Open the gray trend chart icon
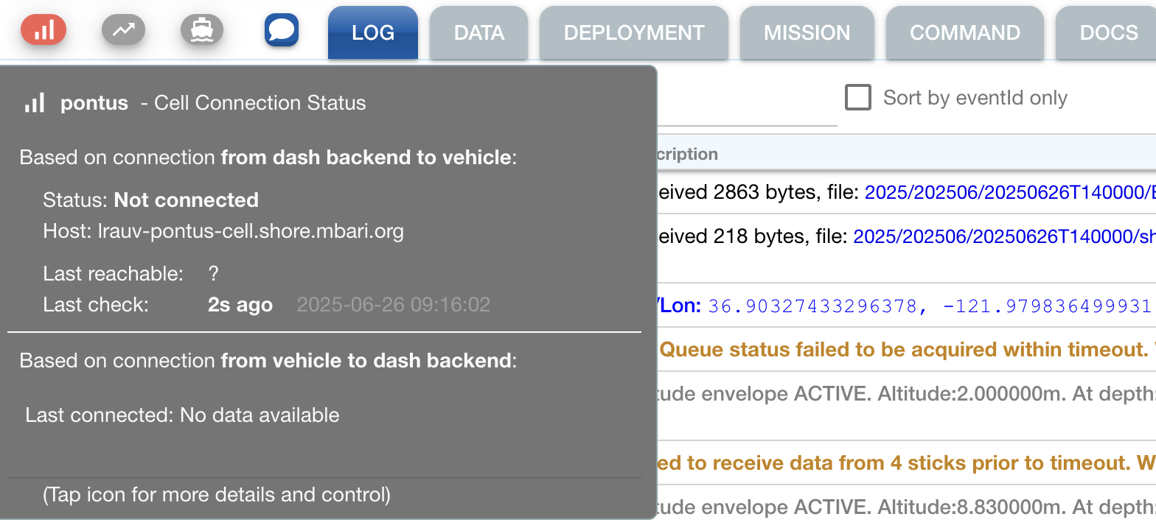This screenshot has width=1156, height=525. click(x=123, y=30)
